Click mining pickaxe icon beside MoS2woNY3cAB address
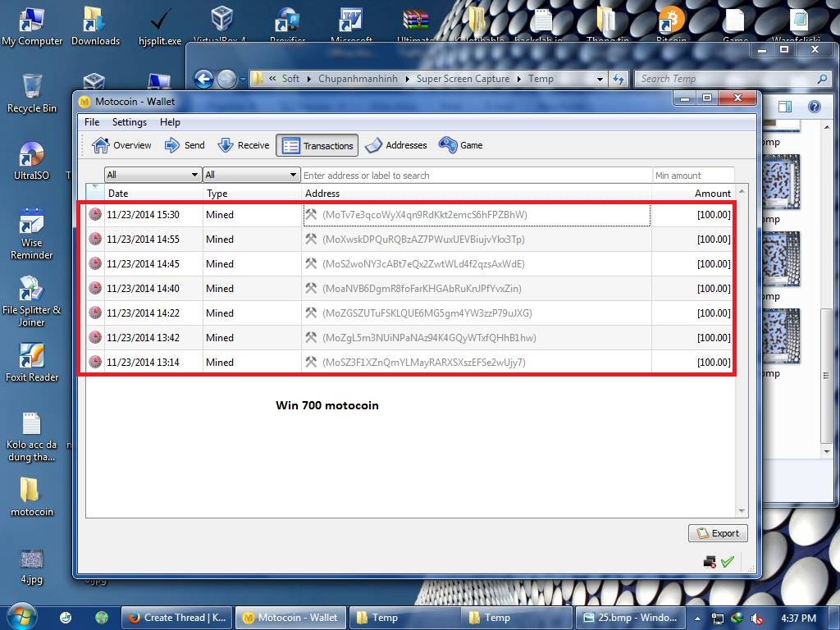This screenshot has width=840, height=630. [x=311, y=263]
